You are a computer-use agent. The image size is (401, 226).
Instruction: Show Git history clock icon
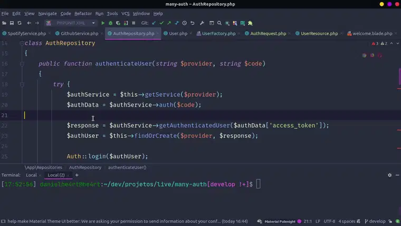click(184, 23)
